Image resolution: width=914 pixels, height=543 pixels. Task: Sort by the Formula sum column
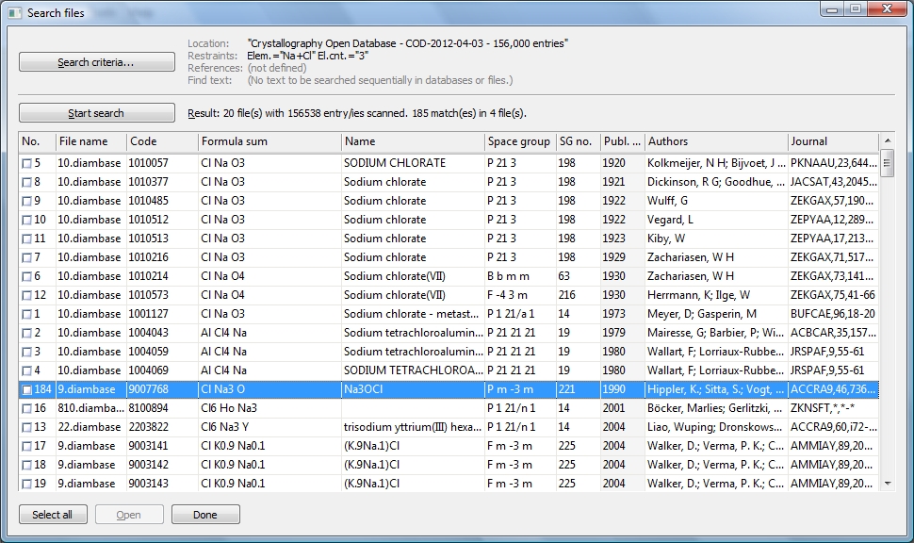(x=269, y=141)
